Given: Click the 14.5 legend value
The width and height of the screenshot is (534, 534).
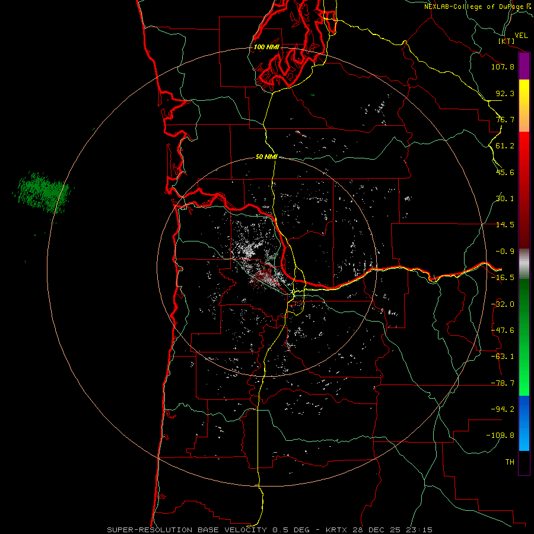Looking at the screenshot, I should (505, 225).
